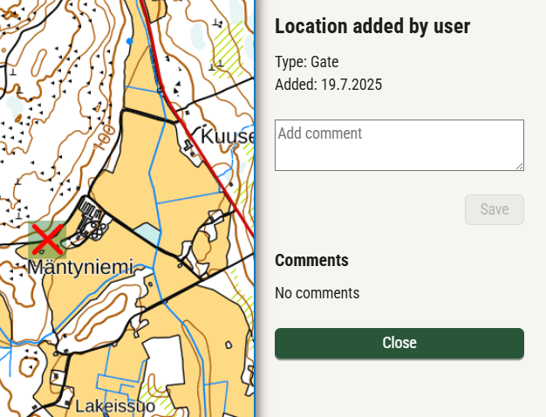Click the No comments text

317,293
